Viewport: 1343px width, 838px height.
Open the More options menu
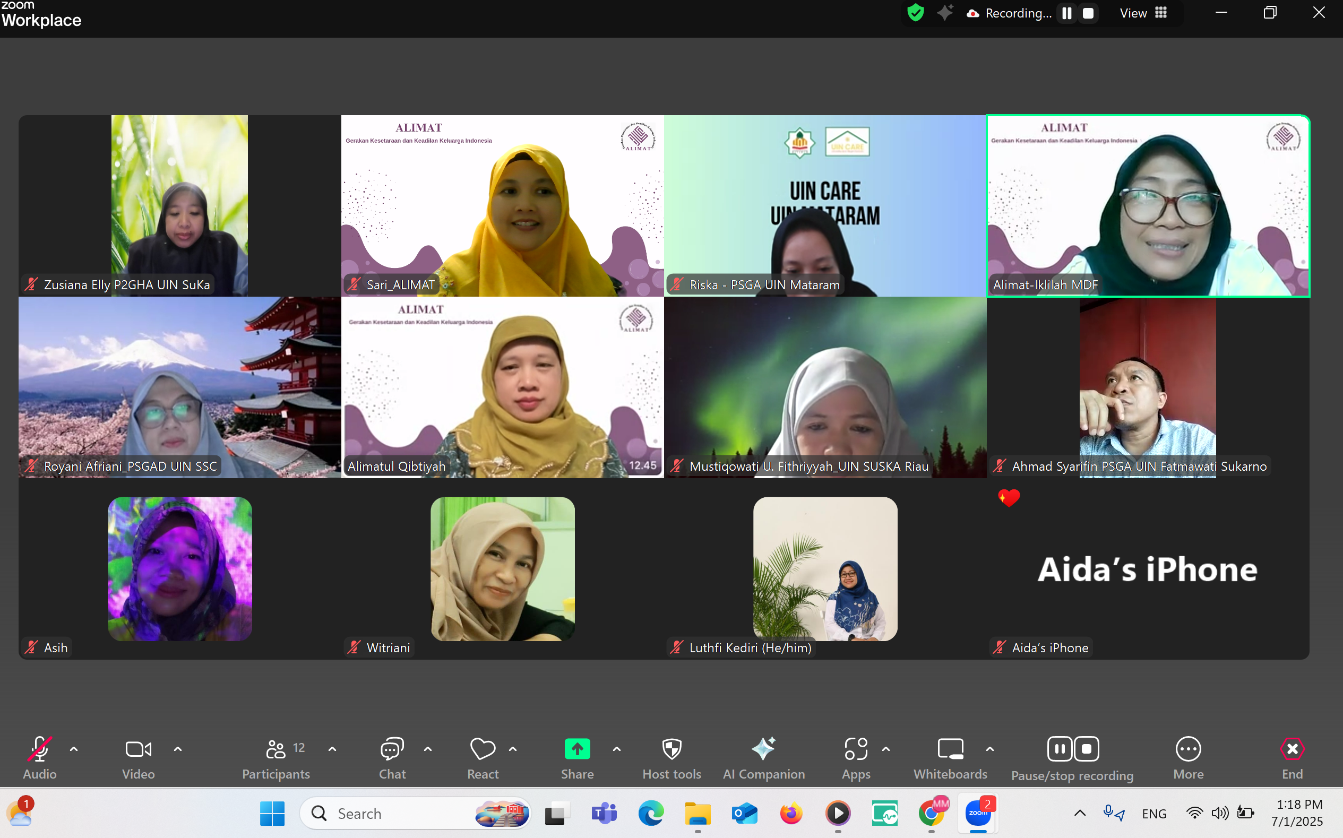pyautogui.click(x=1189, y=758)
